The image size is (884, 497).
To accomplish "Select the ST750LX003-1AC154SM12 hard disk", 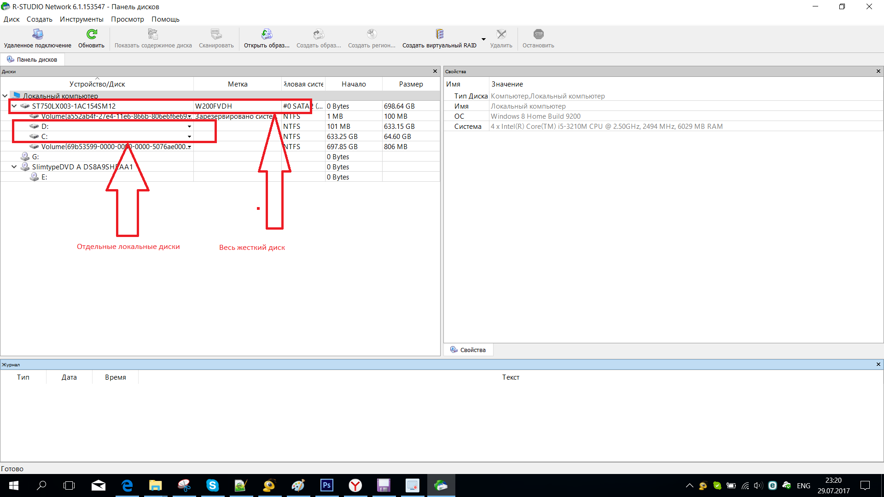I will [74, 106].
